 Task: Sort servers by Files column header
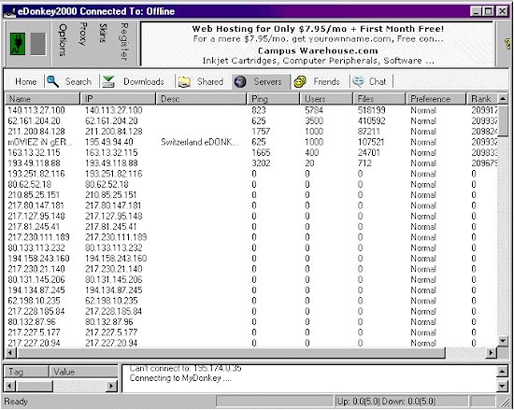pyautogui.click(x=379, y=99)
